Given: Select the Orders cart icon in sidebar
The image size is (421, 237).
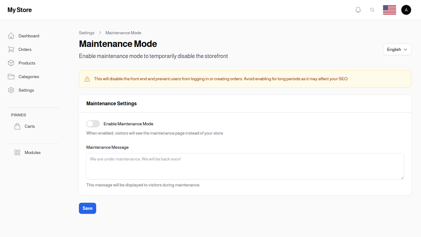Looking at the screenshot, I should 11,49.
